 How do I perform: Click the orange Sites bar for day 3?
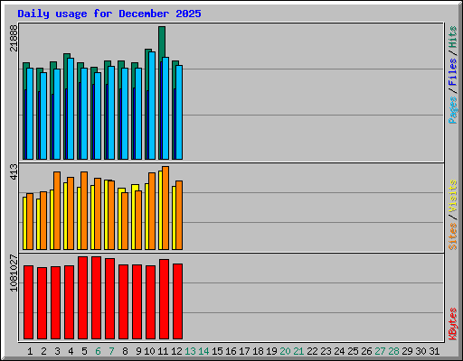(x=57, y=210)
